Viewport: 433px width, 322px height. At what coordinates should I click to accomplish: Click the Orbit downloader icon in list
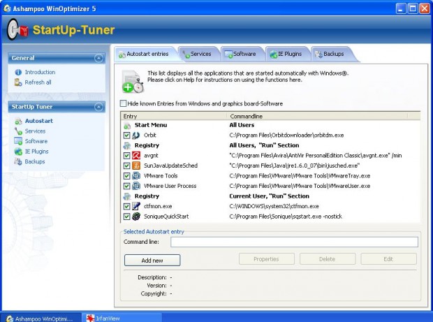tap(136, 136)
